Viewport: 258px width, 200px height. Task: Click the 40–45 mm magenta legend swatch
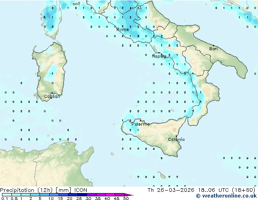click(110, 195)
